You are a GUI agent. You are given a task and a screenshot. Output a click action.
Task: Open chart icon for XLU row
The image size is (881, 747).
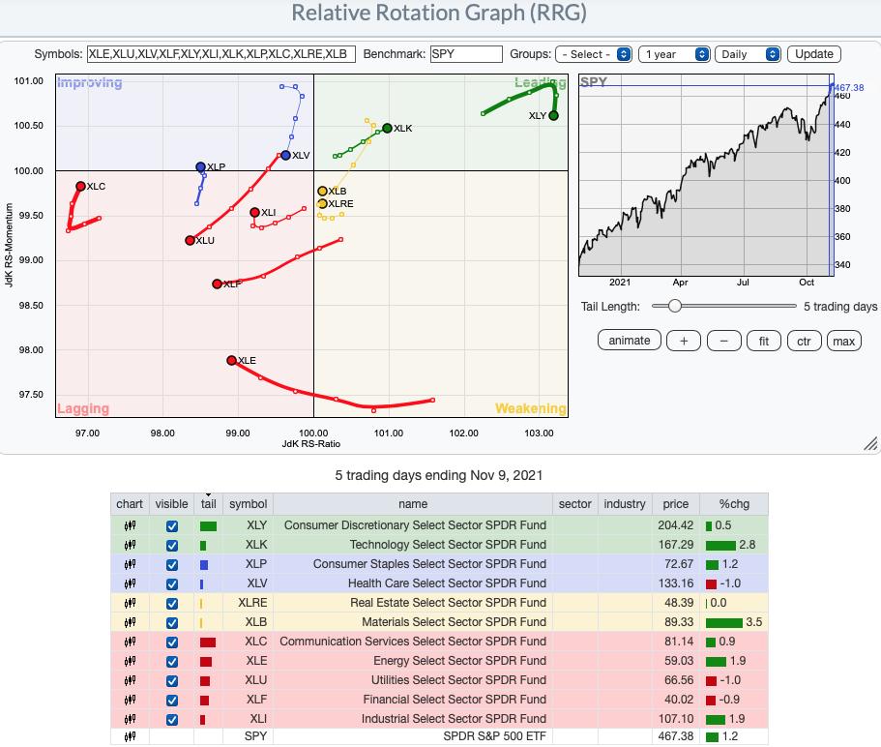click(130, 680)
